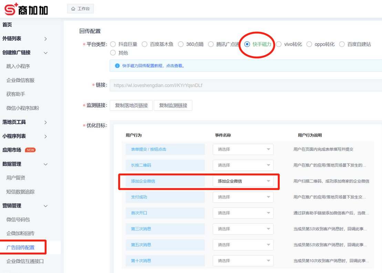Go to 首页 in sidebar
Viewport: 382px width, 273px height.
[7, 24]
